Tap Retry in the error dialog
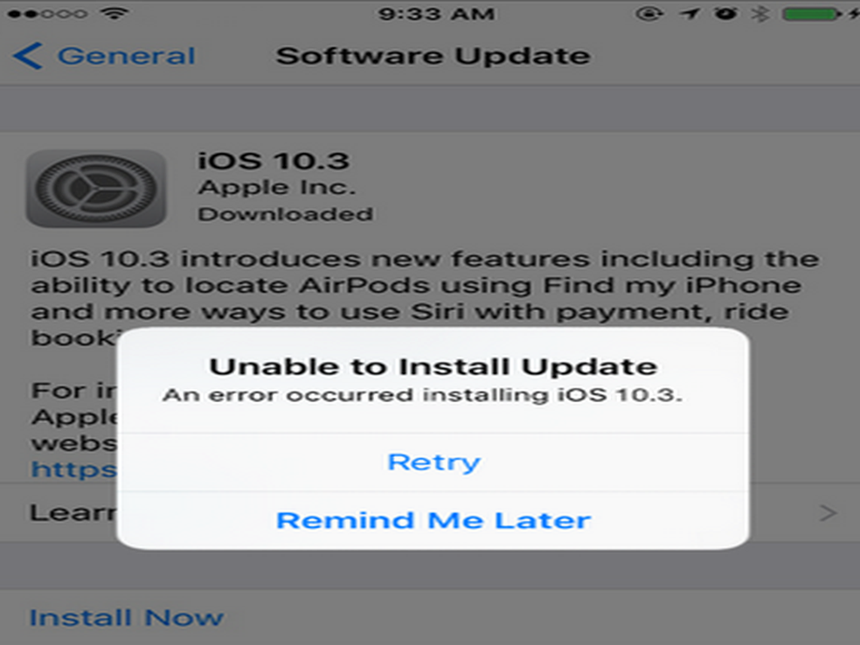860x645 pixels. click(x=433, y=462)
